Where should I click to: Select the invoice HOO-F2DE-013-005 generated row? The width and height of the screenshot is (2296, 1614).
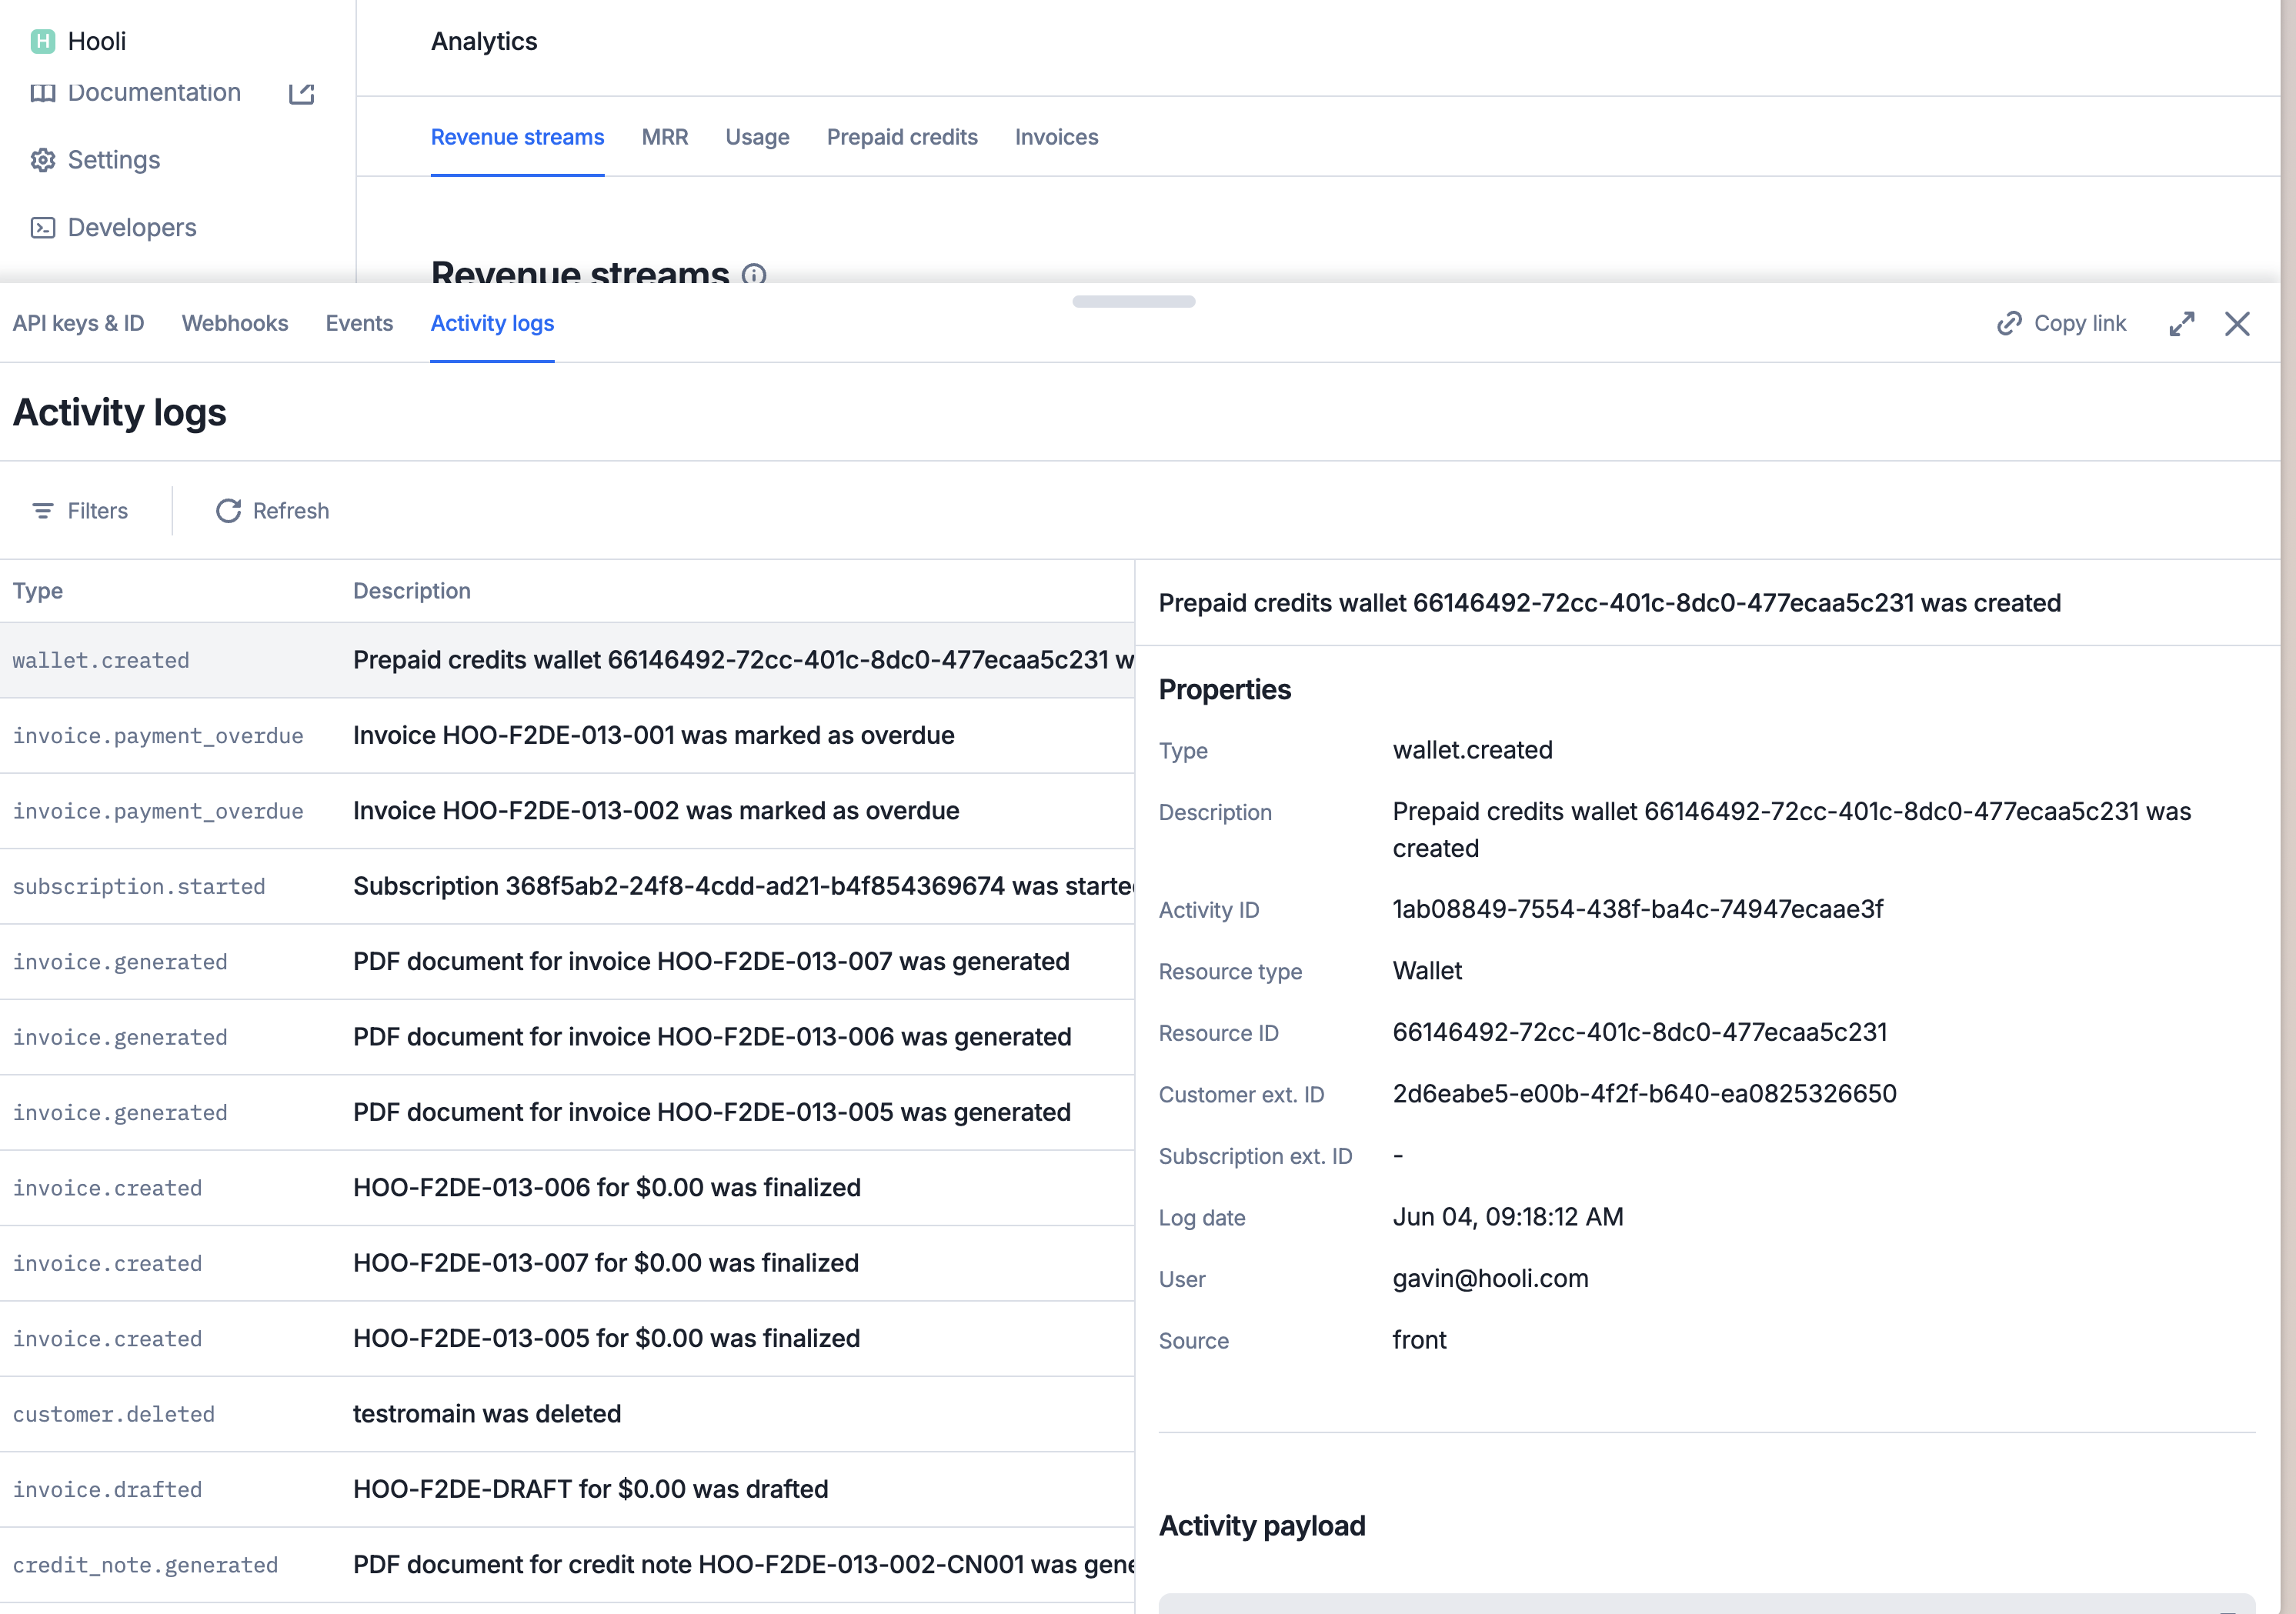567,1112
